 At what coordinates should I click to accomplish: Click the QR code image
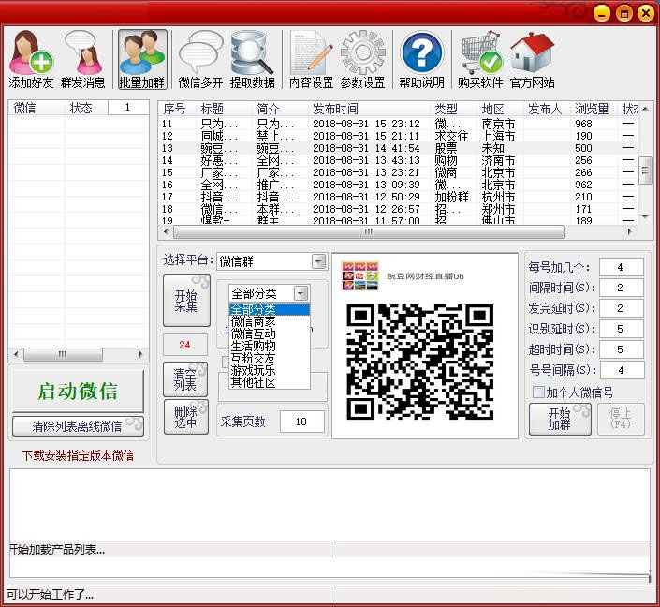[419, 362]
